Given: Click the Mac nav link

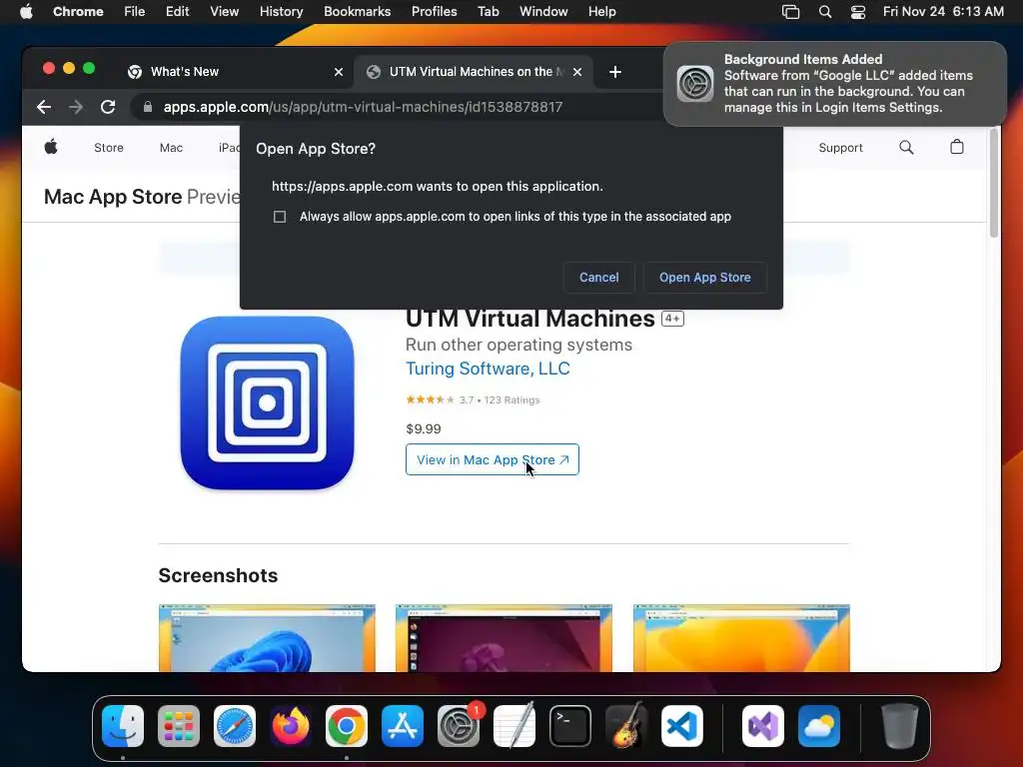Looking at the screenshot, I should click(171, 148).
